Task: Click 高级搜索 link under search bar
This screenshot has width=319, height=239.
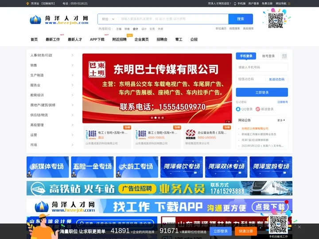Action: click(248, 28)
